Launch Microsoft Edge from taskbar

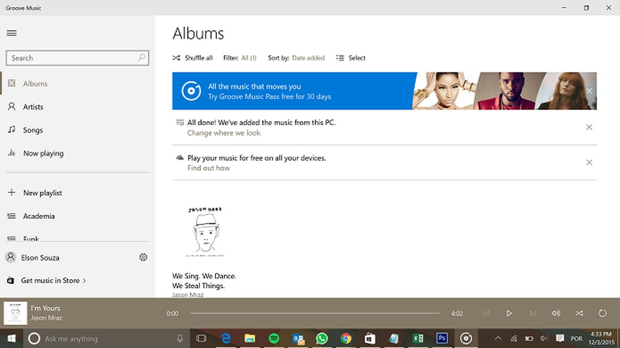pyautogui.click(x=226, y=339)
